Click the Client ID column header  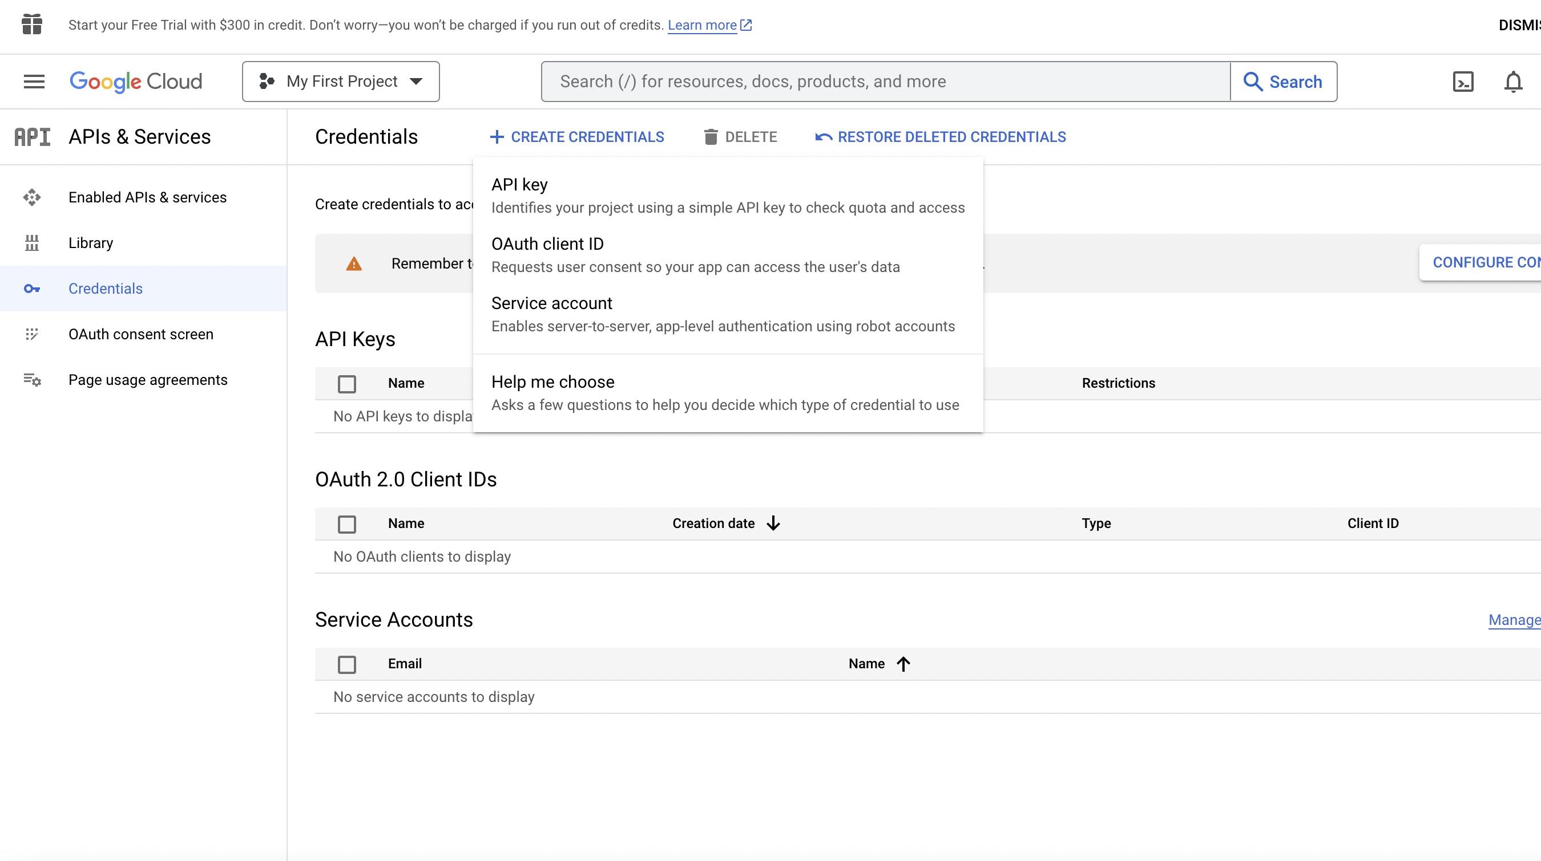pyautogui.click(x=1373, y=523)
